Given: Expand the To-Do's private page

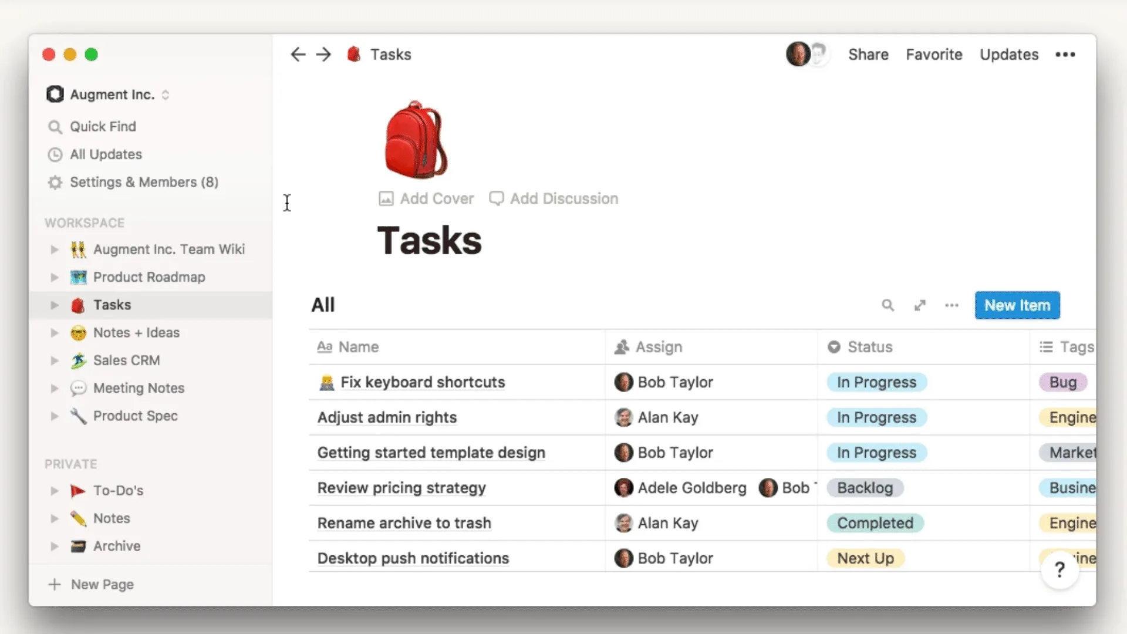Looking at the screenshot, I should tap(55, 491).
